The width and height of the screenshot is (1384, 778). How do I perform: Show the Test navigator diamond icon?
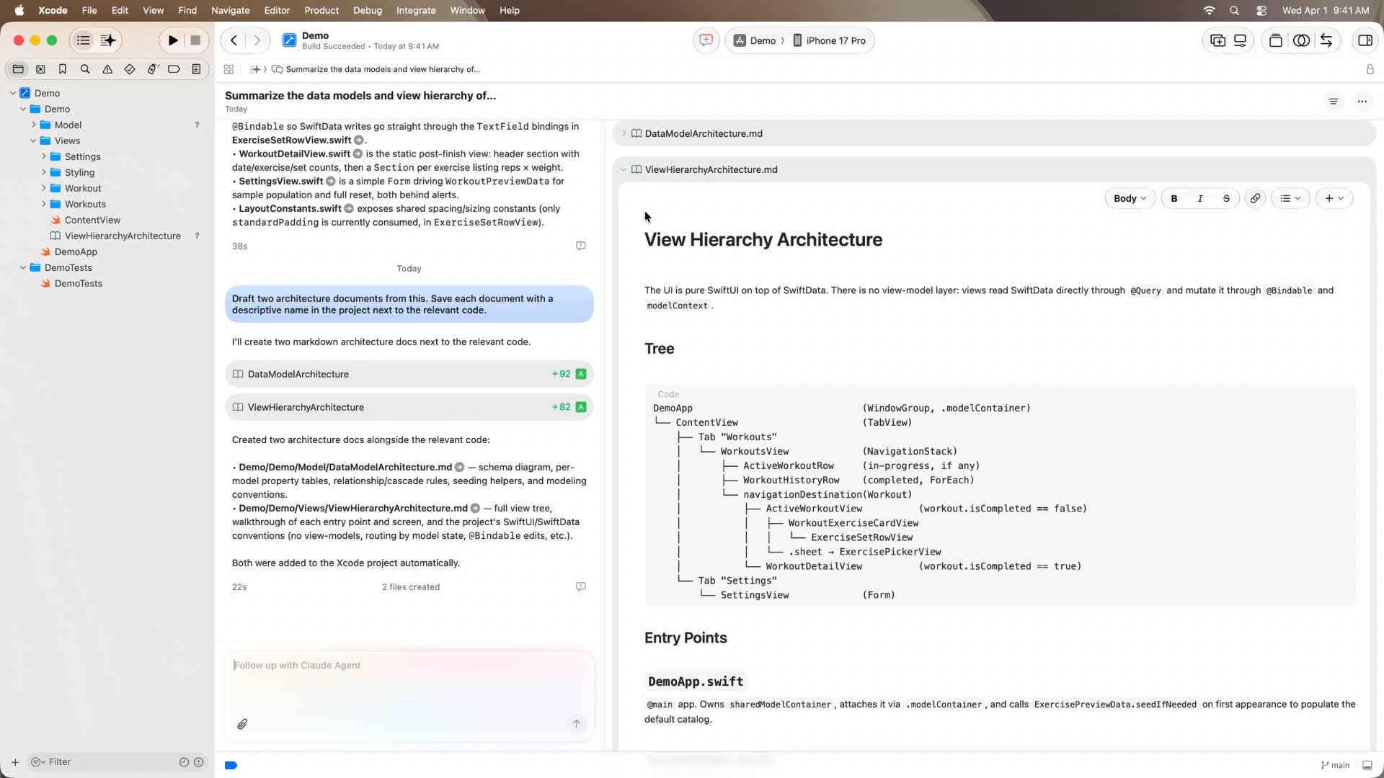130,69
